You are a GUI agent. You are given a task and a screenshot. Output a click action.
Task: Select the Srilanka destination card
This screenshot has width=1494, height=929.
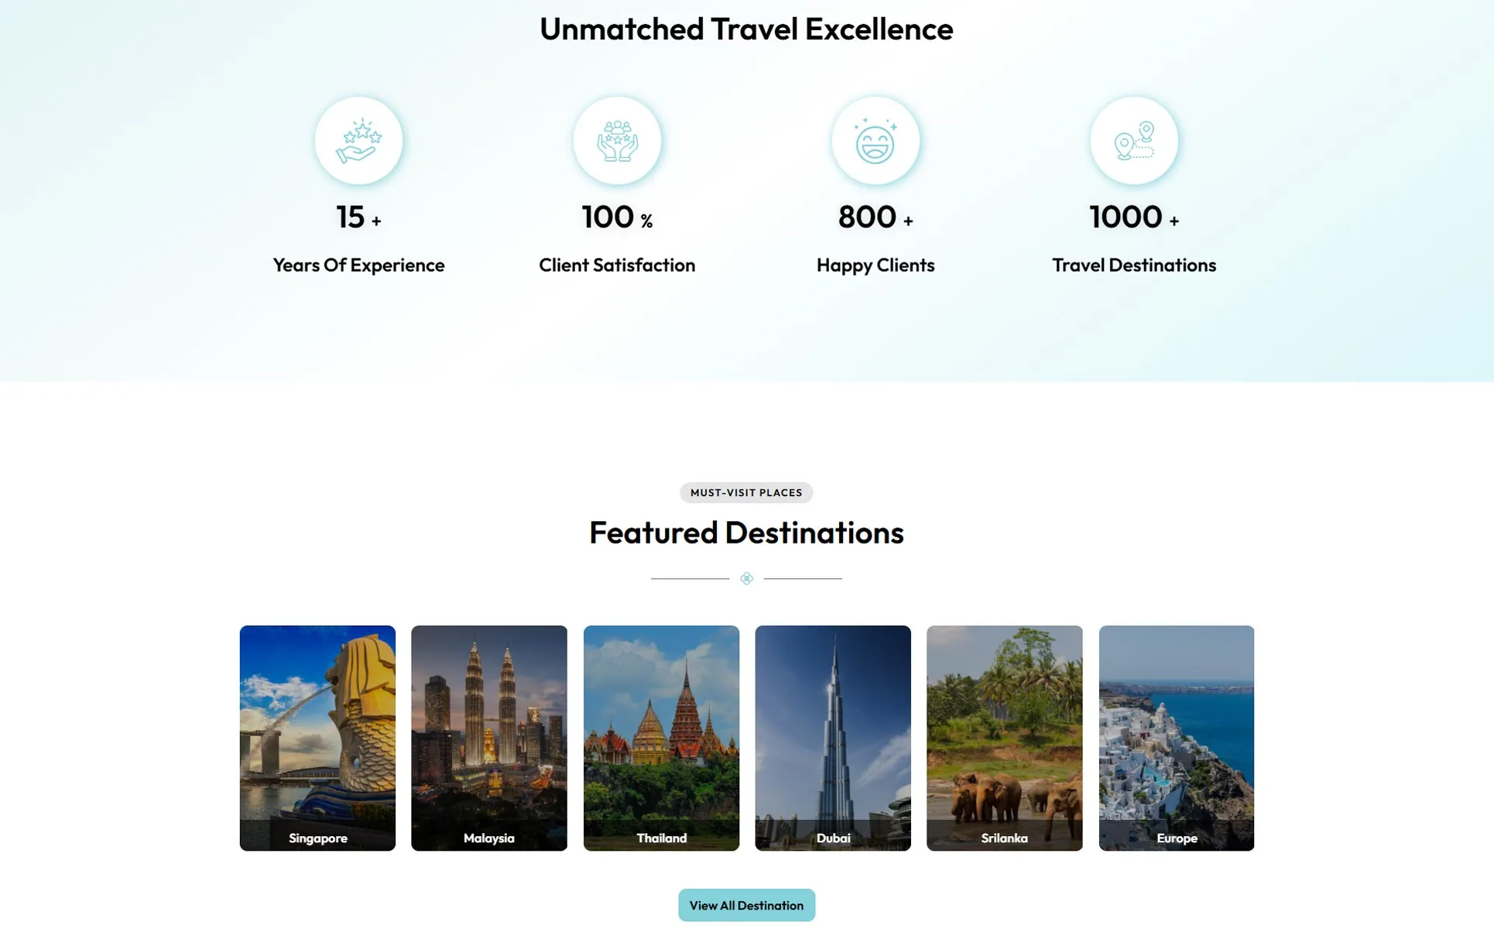click(x=1005, y=738)
